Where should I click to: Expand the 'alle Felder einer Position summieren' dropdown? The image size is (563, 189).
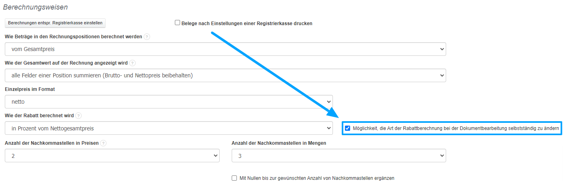pos(225,75)
